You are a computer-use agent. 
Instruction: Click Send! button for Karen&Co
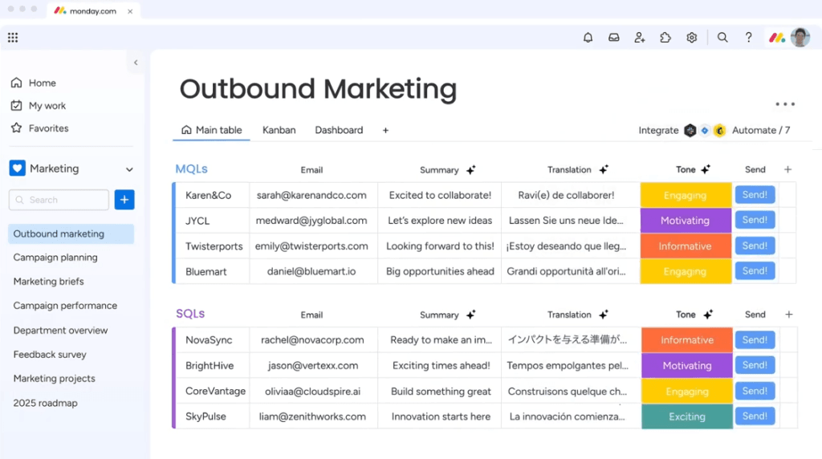[x=755, y=195]
